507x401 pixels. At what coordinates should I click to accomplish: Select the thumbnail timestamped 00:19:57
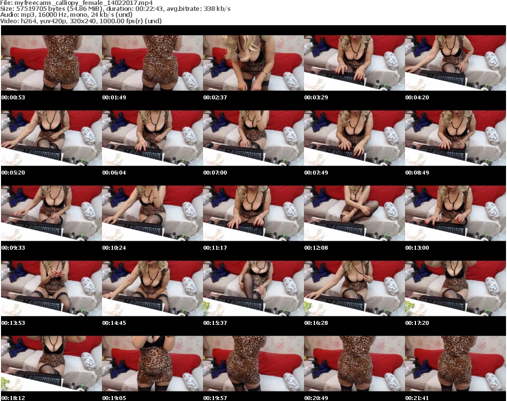click(x=253, y=363)
